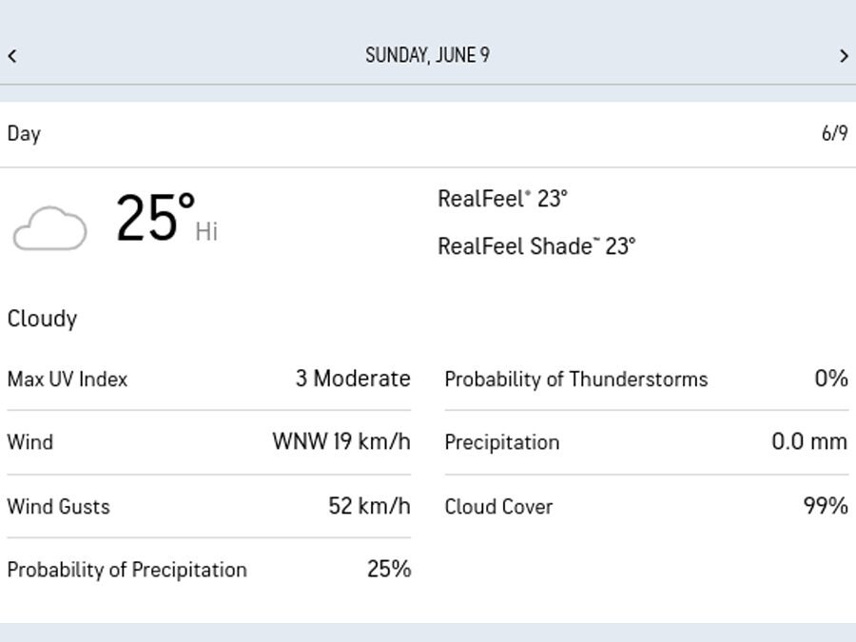The image size is (856, 642).
Task: Click the Cloud Cover label
Action: pos(498,507)
